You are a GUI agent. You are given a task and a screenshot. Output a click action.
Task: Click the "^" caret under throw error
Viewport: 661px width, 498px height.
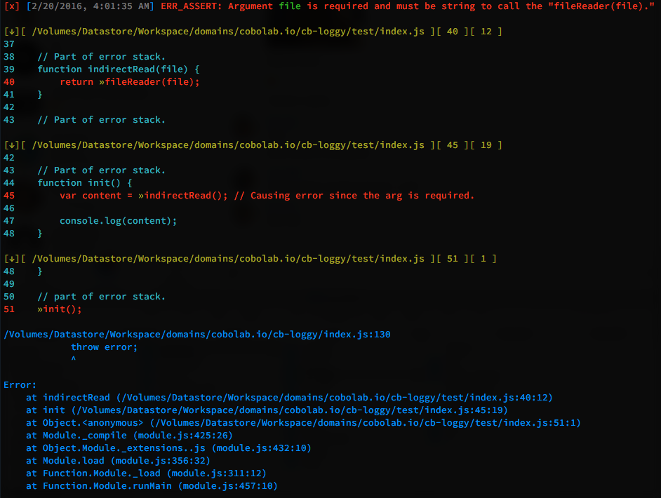pos(74,359)
